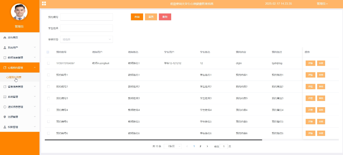Click the icon beside 留言信息管理
This screenshot has height=155, width=343.
[x=5, y=87]
